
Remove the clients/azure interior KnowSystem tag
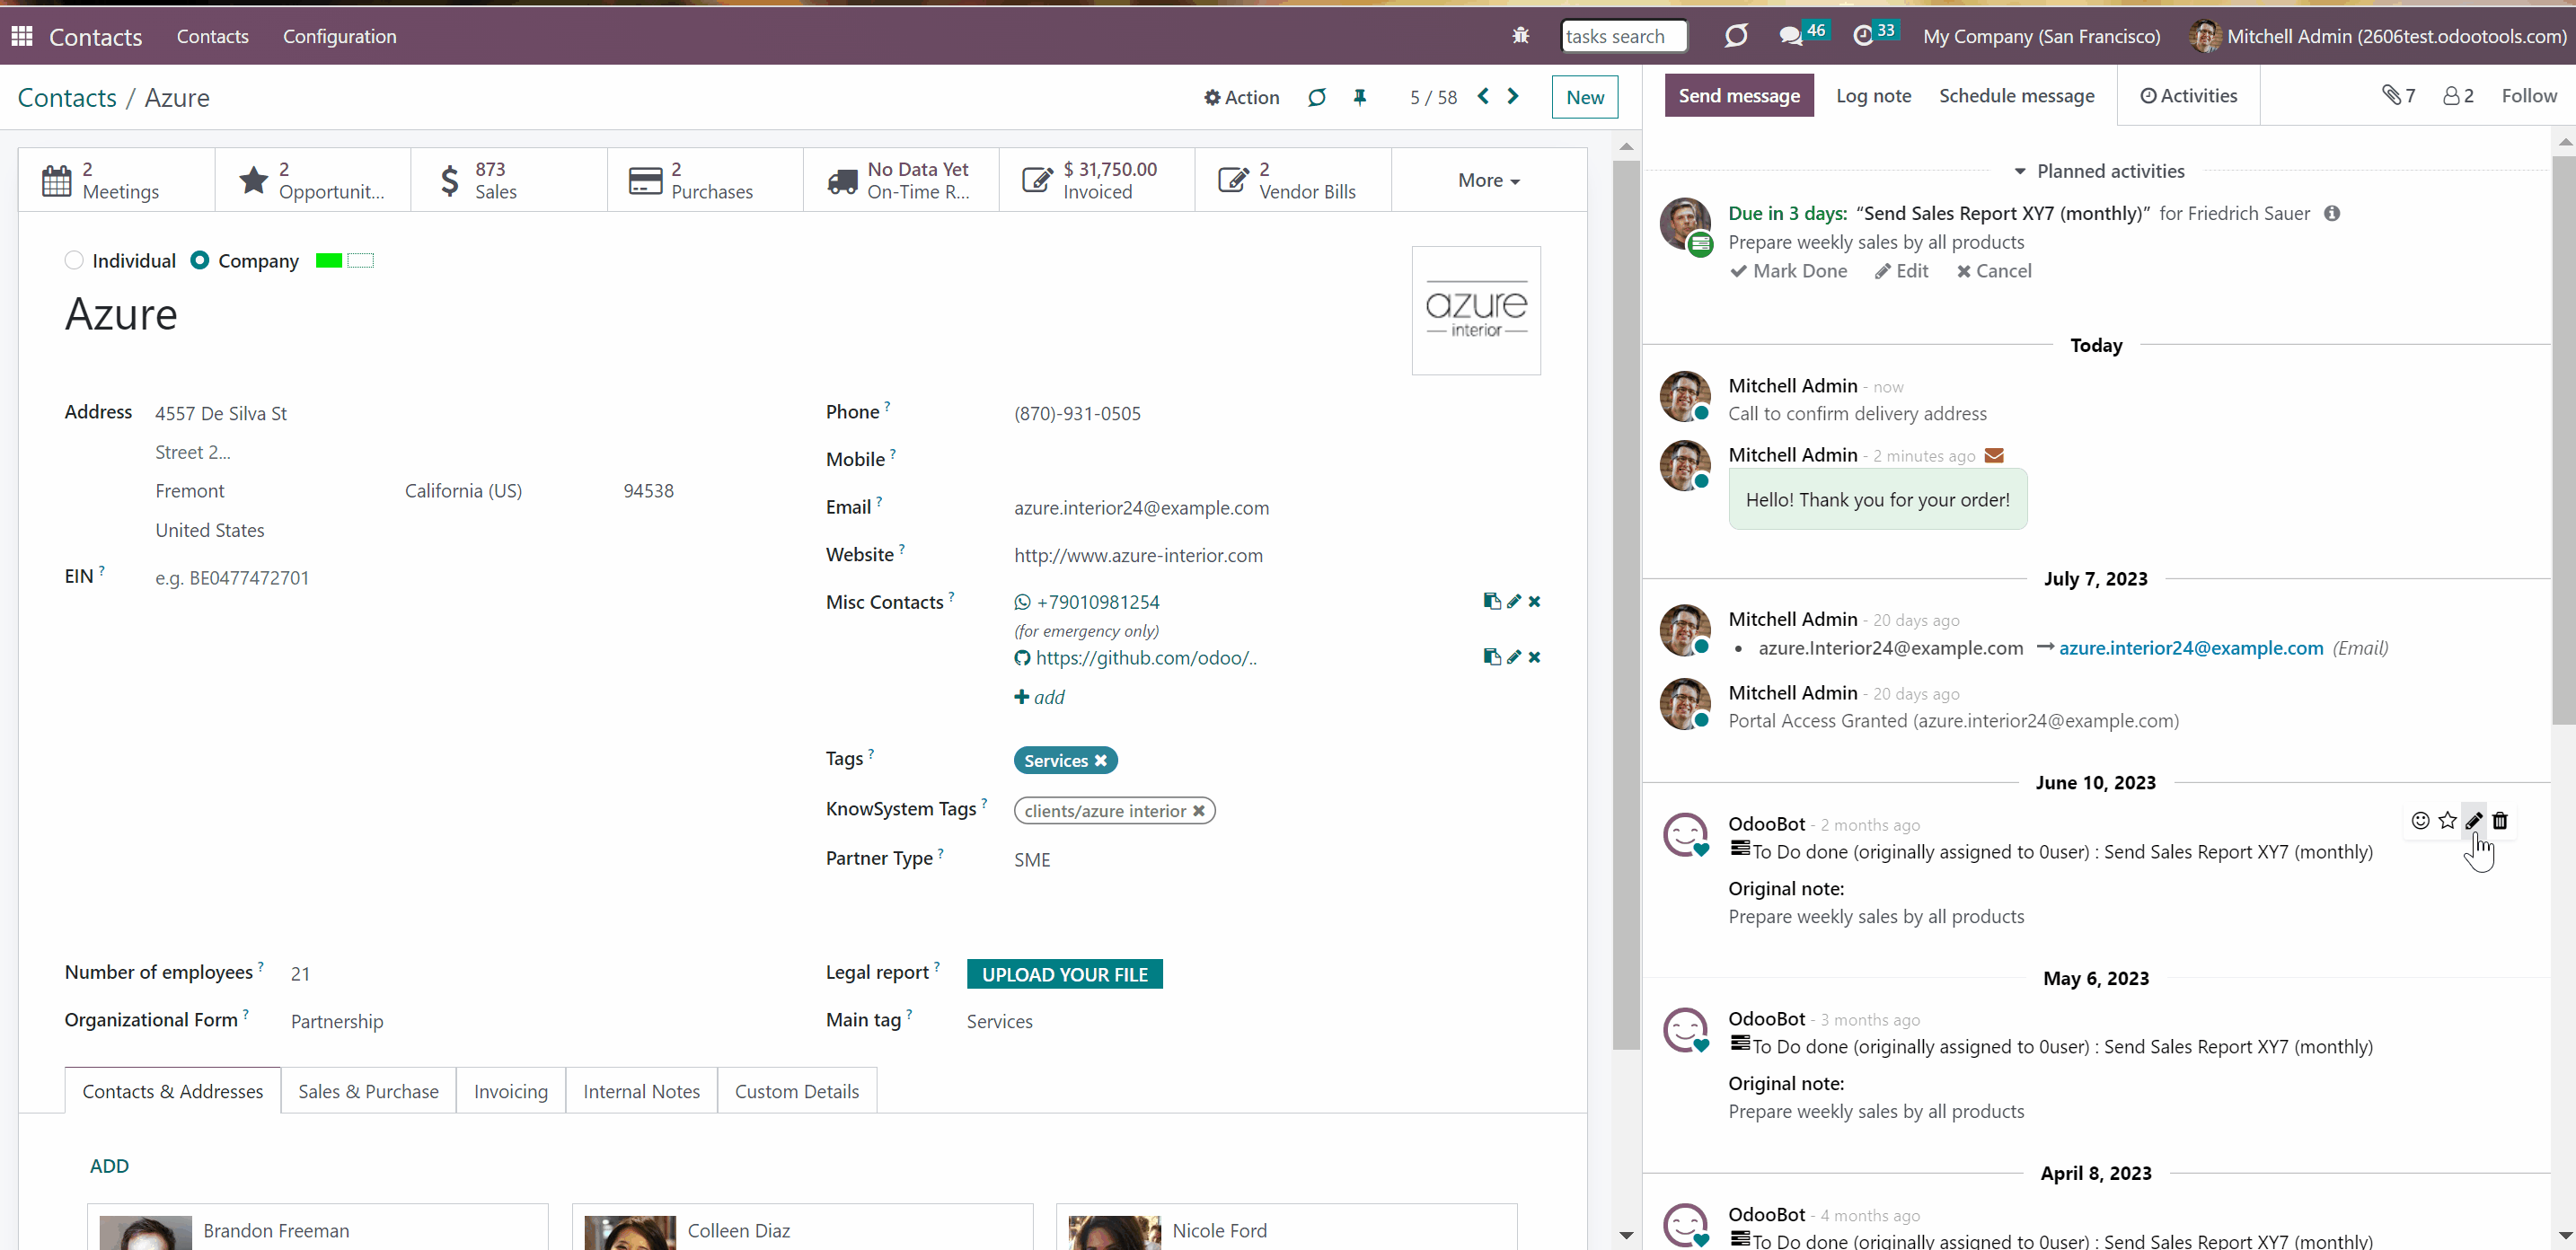(1199, 811)
